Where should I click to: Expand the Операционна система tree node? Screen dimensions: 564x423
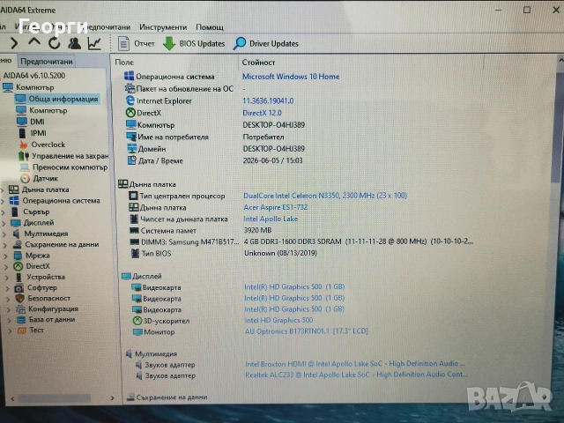pyautogui.click(x=3, y=201)
